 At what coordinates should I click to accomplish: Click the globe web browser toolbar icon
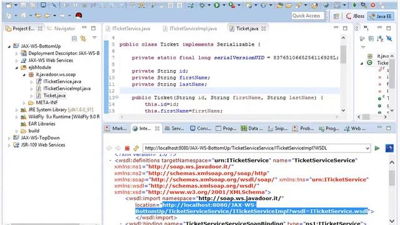[326, 5]
